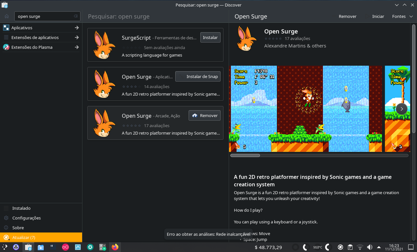The image size is (417, 252).
Task: Click show desktop icon
Action: pyautogui.click(x=411, y=247)
